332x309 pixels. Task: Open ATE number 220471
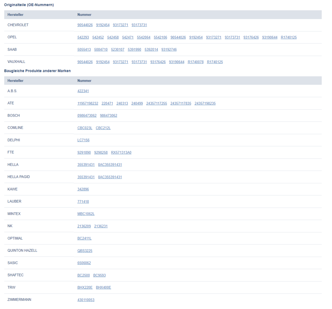click(x=107, y=103)
